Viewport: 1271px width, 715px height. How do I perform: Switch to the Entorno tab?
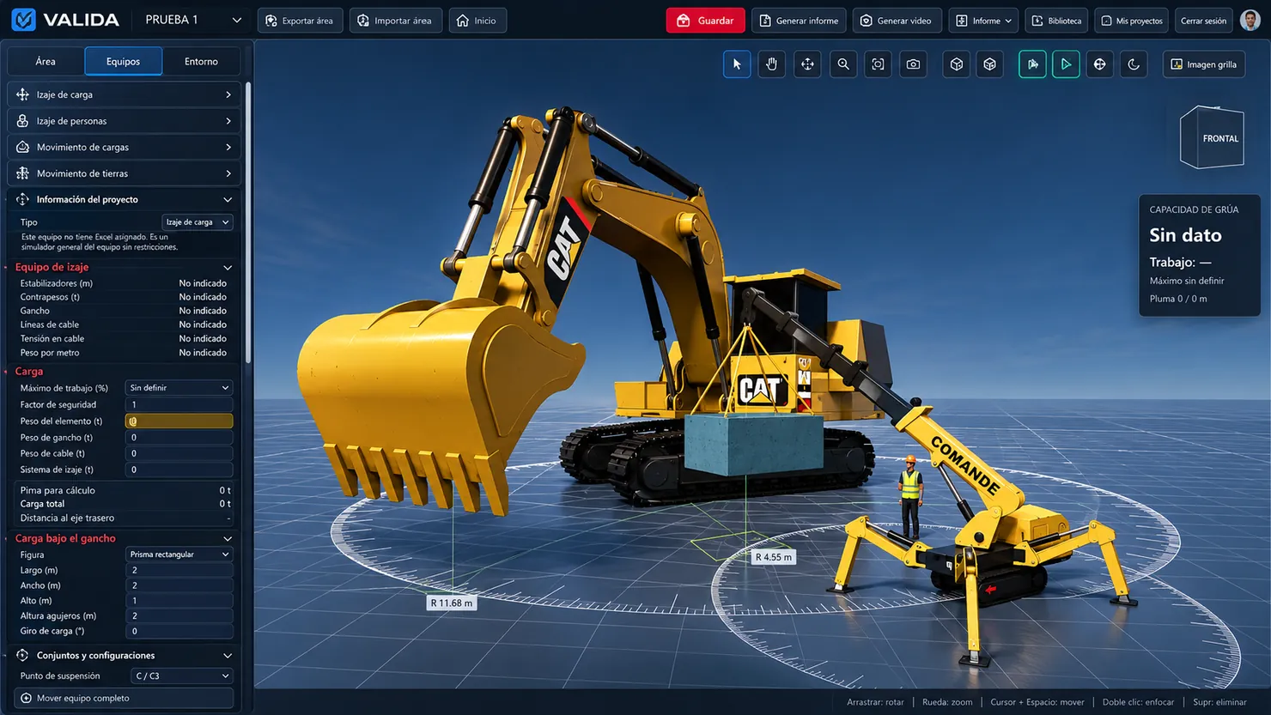click(x=201, y=61)
